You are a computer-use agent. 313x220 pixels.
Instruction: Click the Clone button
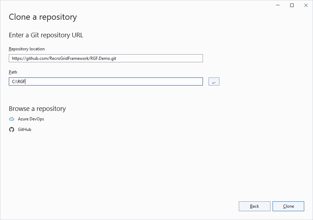point(288,206)
